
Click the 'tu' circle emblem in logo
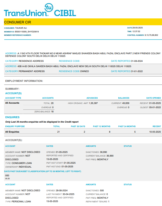pos(49,7)
